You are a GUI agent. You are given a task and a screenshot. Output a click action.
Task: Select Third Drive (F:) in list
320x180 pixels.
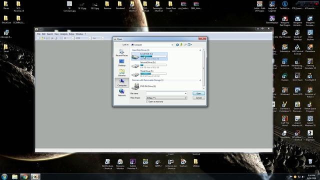(x=149, y=73)
